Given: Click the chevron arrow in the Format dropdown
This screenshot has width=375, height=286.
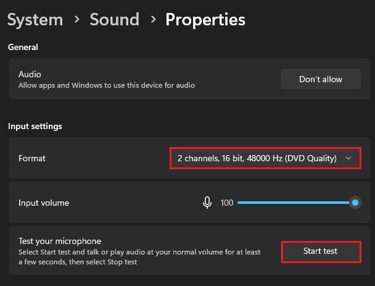Looking at the screenshot, I should (x=349, y=159).
